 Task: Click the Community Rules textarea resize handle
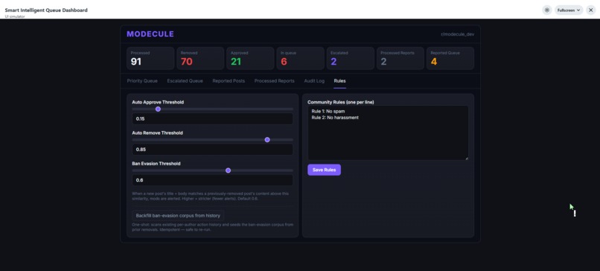[x=467, y=158]
